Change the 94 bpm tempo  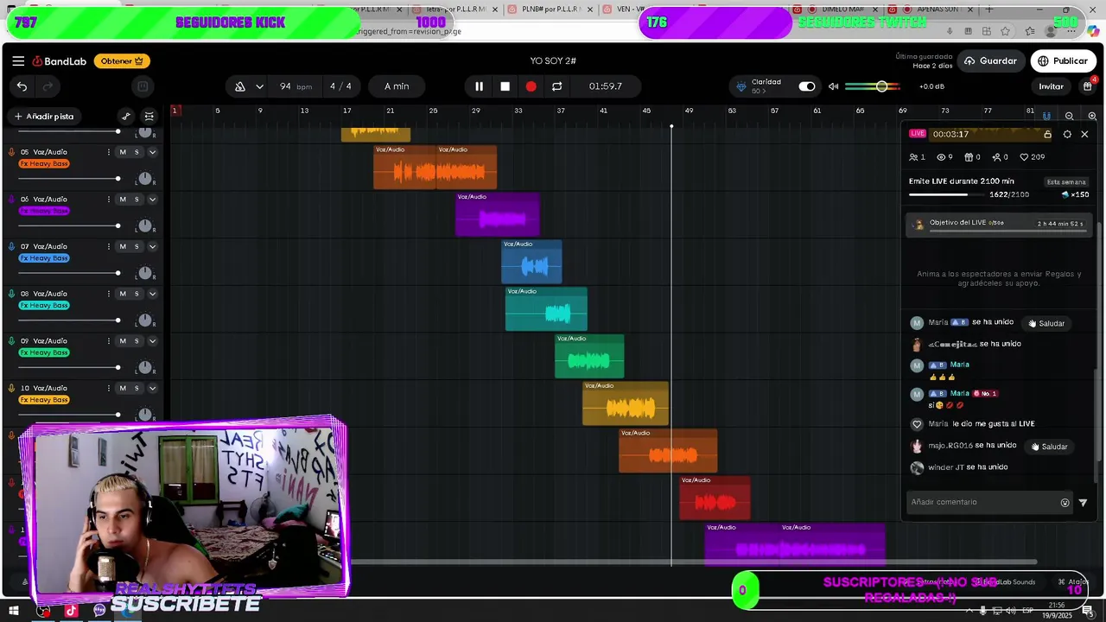pyautogui.click(x=296, y=86)
